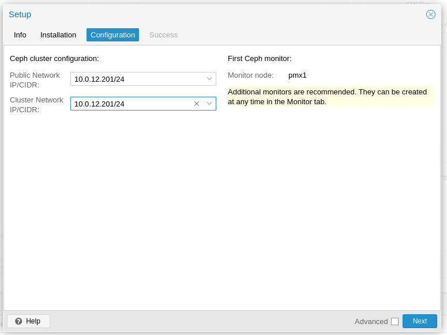The height and width of the screenshot is (335, 447).
Task: Close the Setup dialog
Action: click(431, 14)
